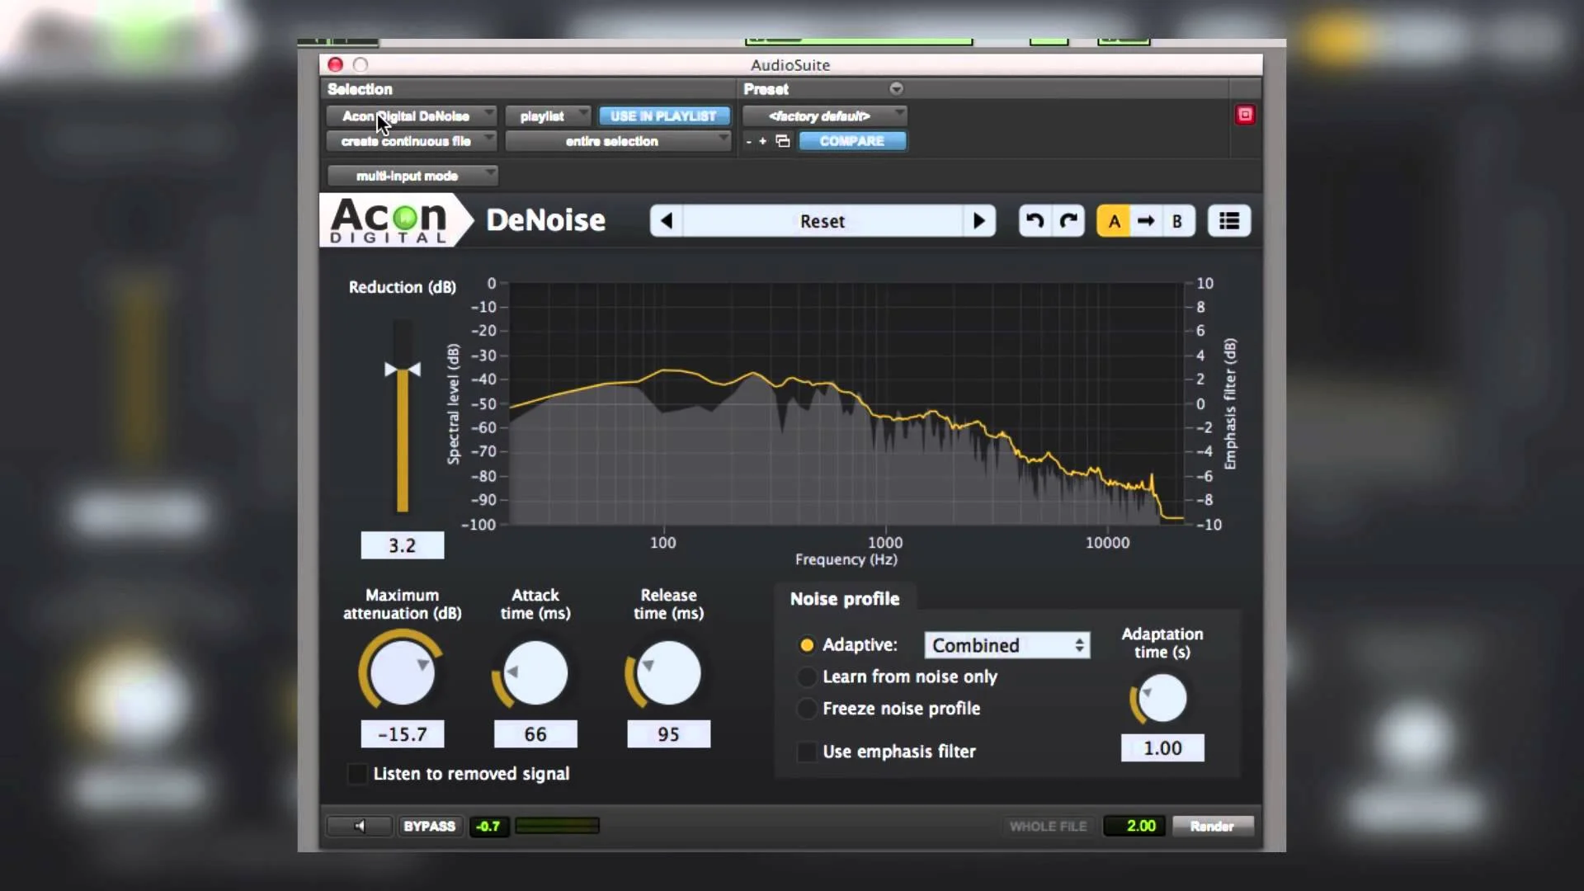The image size is (1584, 891).
Task: Click the undo arrow icon
Action: click(1033, 220)
